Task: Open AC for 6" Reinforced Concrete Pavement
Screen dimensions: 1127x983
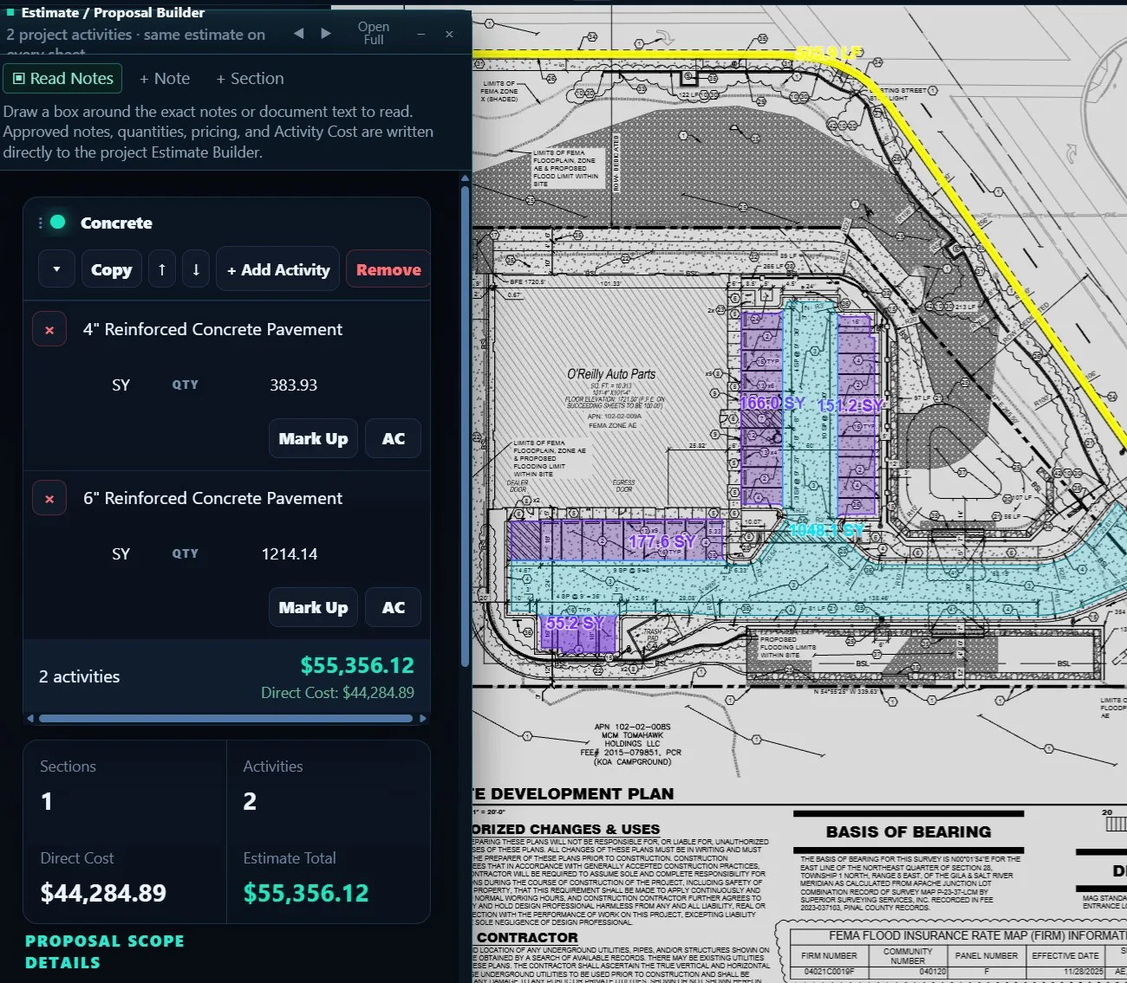Action: [x=394, y=607]
